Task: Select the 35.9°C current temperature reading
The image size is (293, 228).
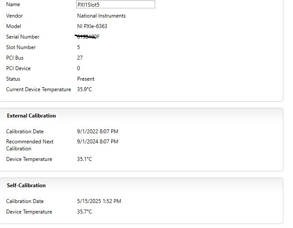Action: click(85, 89)
